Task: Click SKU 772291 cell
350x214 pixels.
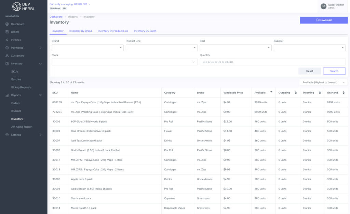Action: click(57, 112)
